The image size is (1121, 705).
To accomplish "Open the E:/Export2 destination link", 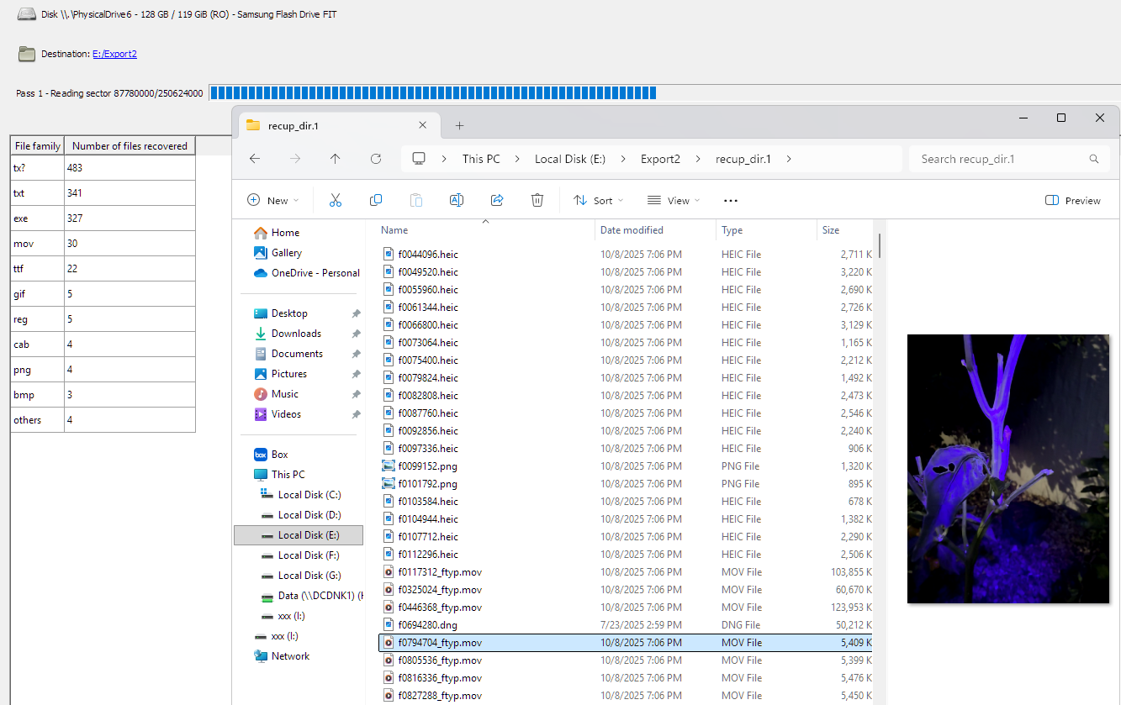I will pyautogui.click(x=114, y=54).
